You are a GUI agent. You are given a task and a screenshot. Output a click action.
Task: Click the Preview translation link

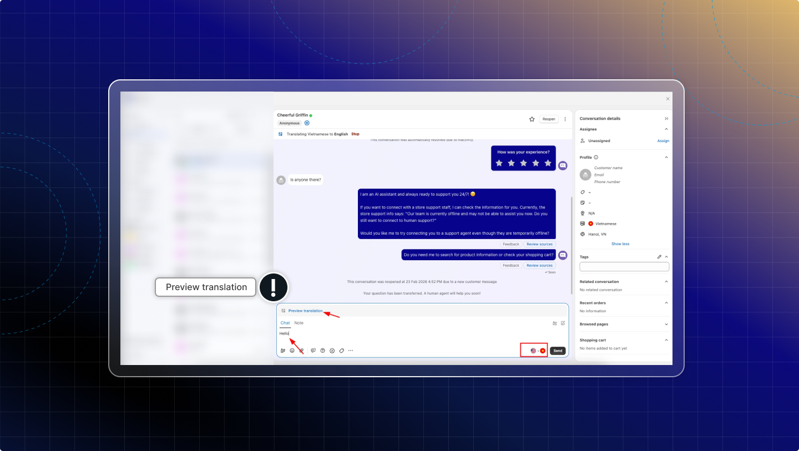coord(305,311)
